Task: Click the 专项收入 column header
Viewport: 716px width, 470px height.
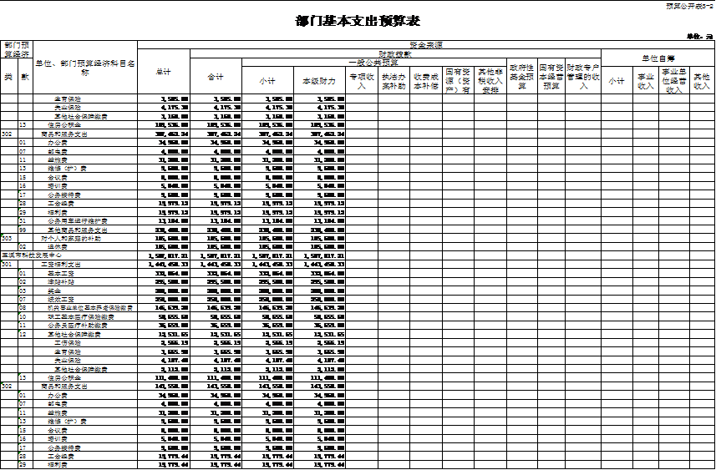Action: click(x=361, y=81)
